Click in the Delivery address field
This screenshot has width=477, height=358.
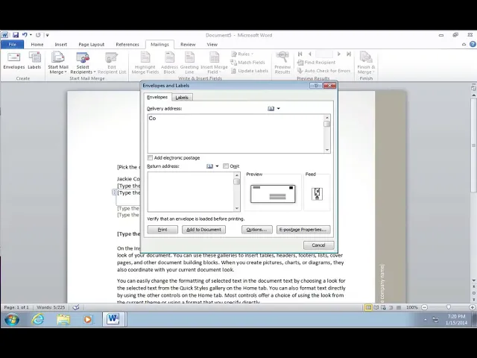236,134
